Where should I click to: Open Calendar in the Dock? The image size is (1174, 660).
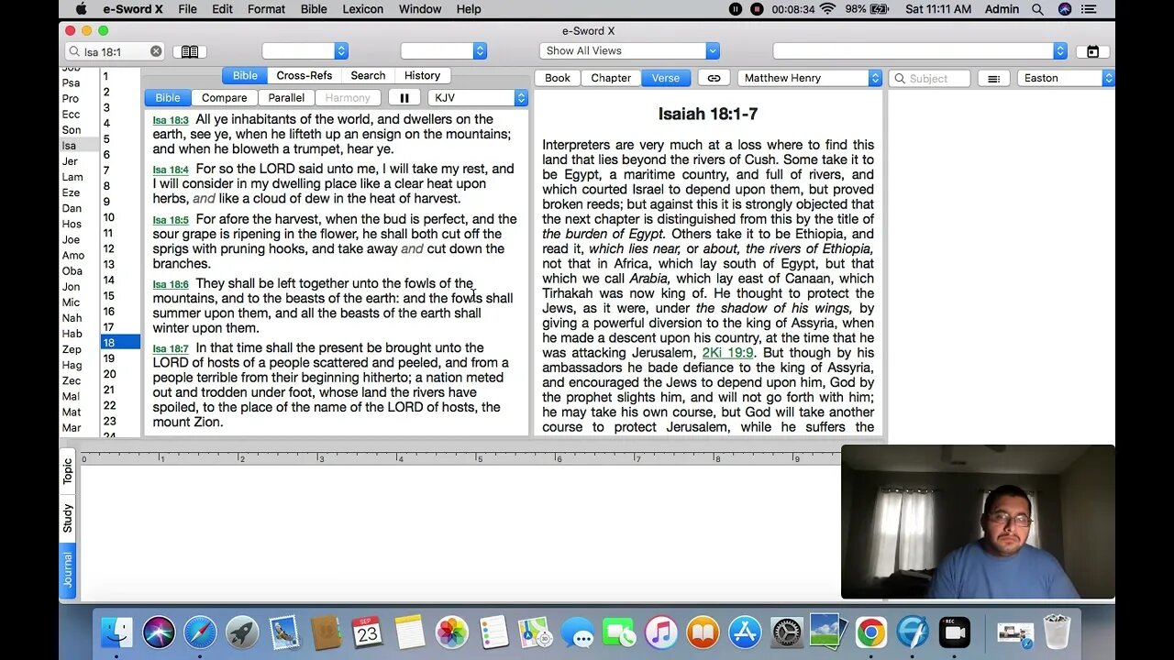pos(368,632)
